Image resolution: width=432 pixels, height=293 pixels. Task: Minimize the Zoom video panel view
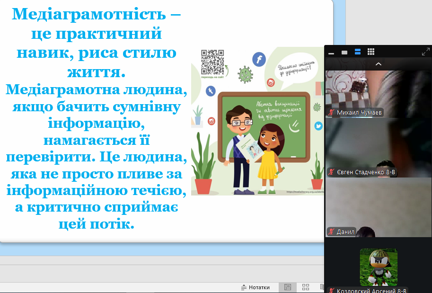[331, 52]
